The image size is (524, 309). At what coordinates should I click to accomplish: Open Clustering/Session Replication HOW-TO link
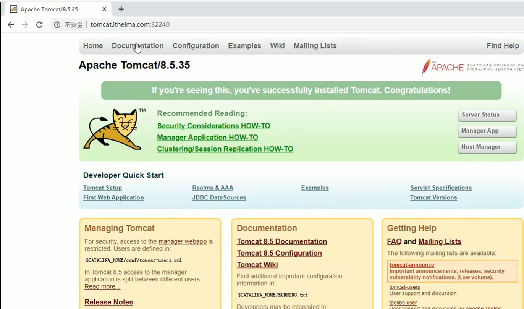[x=225, y=149]
